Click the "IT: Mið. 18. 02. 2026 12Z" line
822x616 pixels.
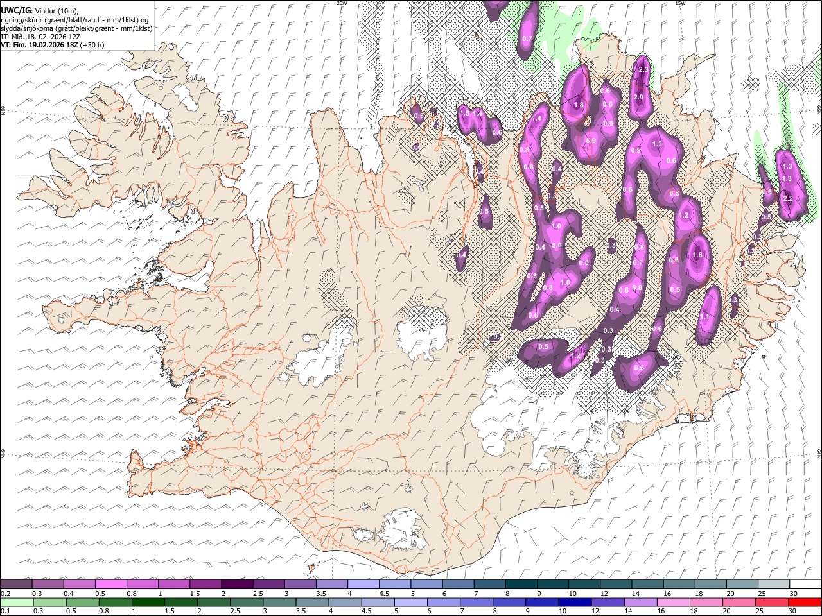[40, 37]
